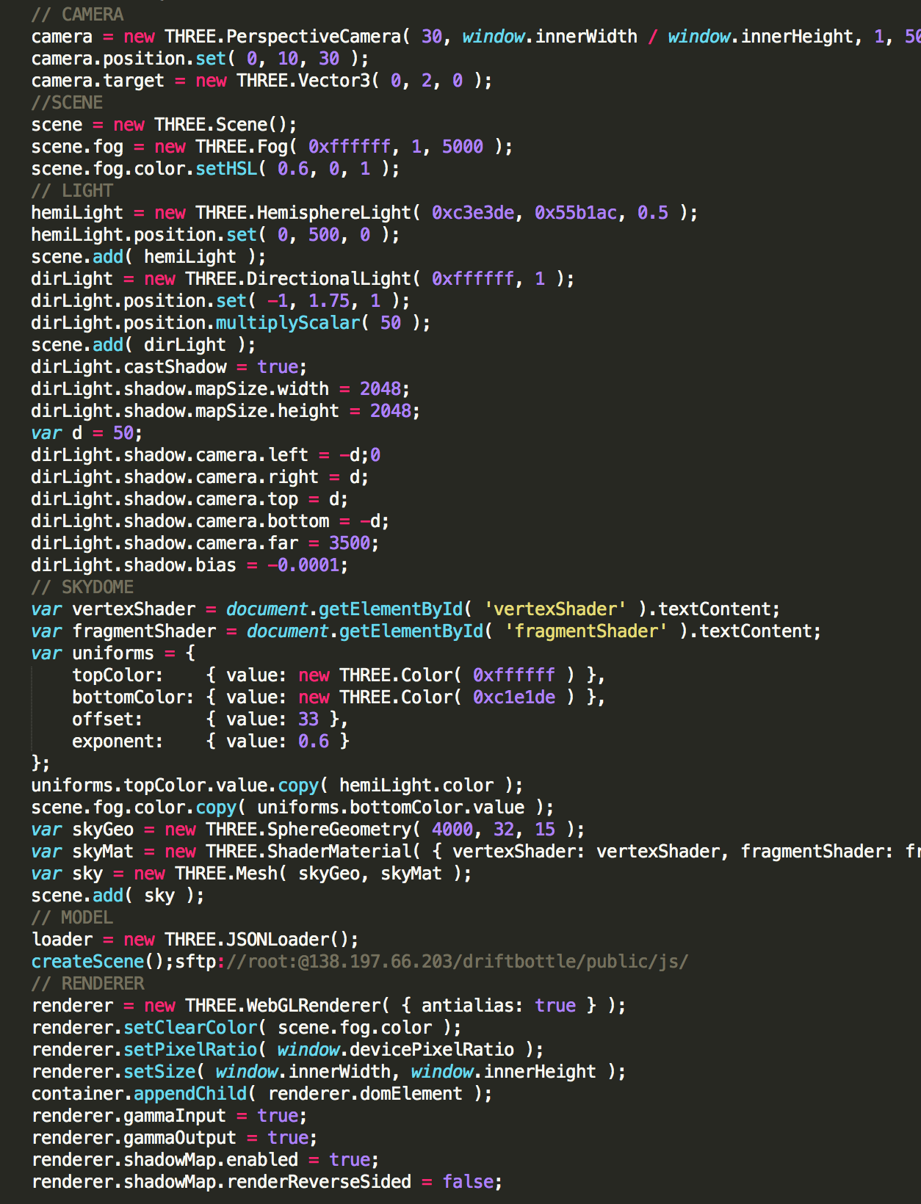Click 'setPixelRatio' method
921x1204 pixels.
(190, 1049)
